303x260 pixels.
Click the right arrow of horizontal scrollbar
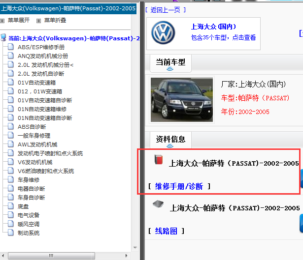click(x=127, y=256)
